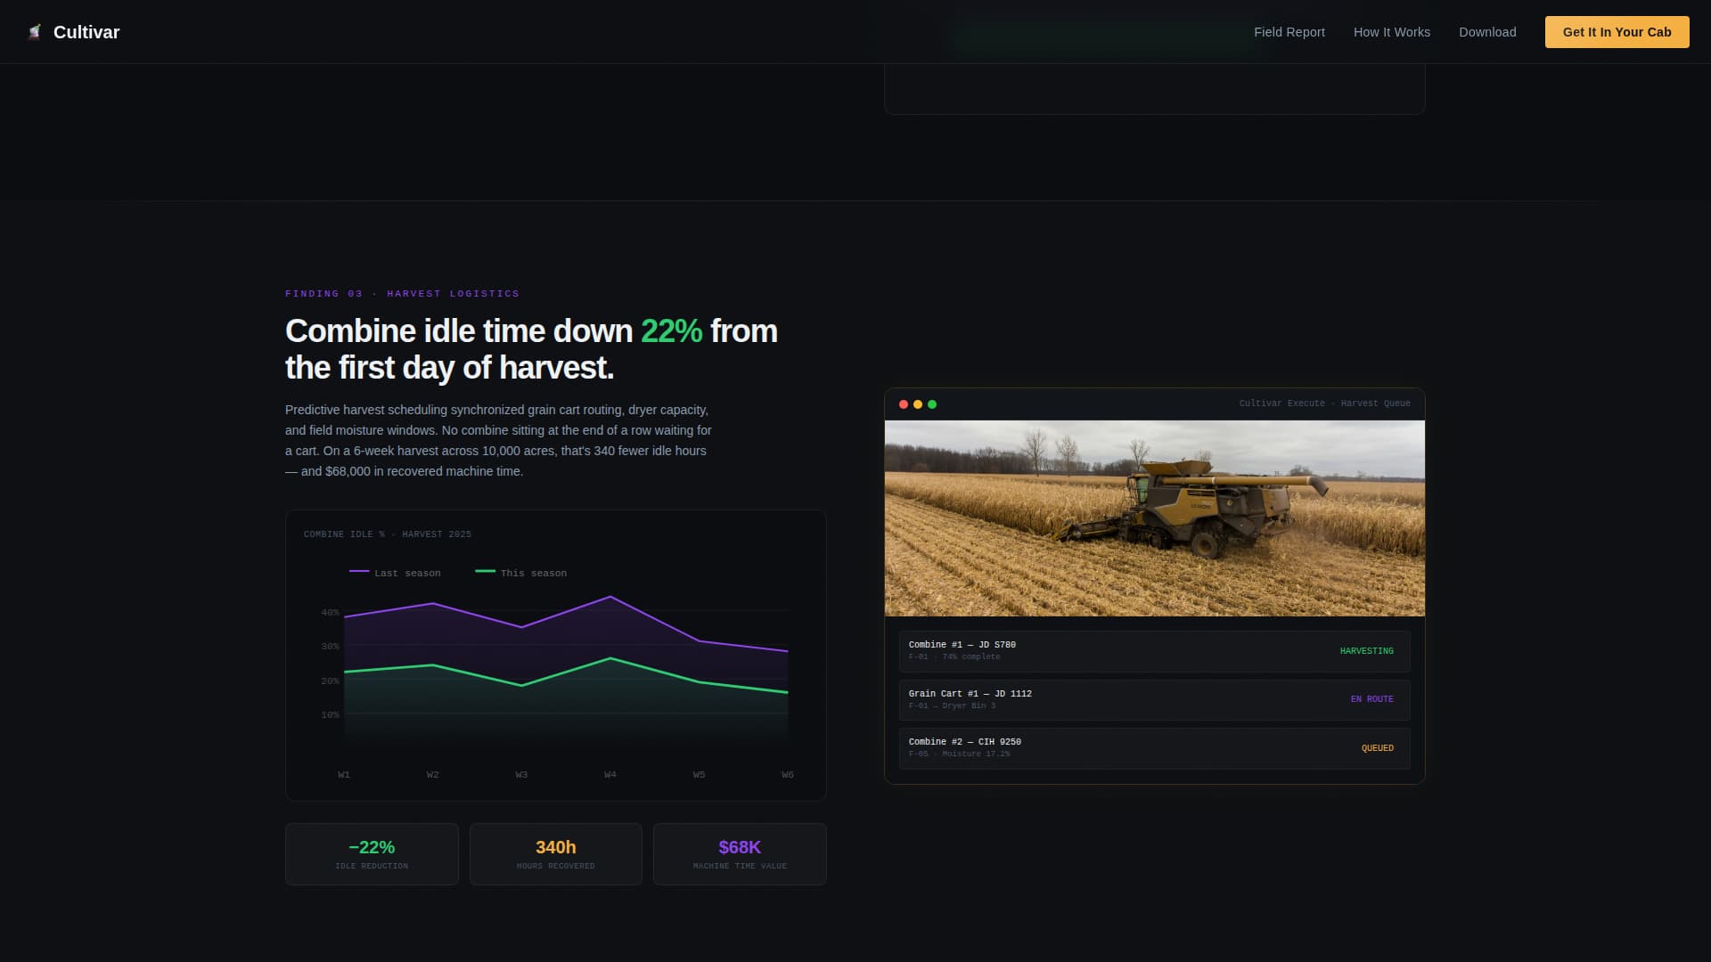Click the W2 axis label on chart
1711x962 pixels.
433,775
